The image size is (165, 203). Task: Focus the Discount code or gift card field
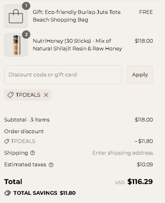(x=63, y=75)
